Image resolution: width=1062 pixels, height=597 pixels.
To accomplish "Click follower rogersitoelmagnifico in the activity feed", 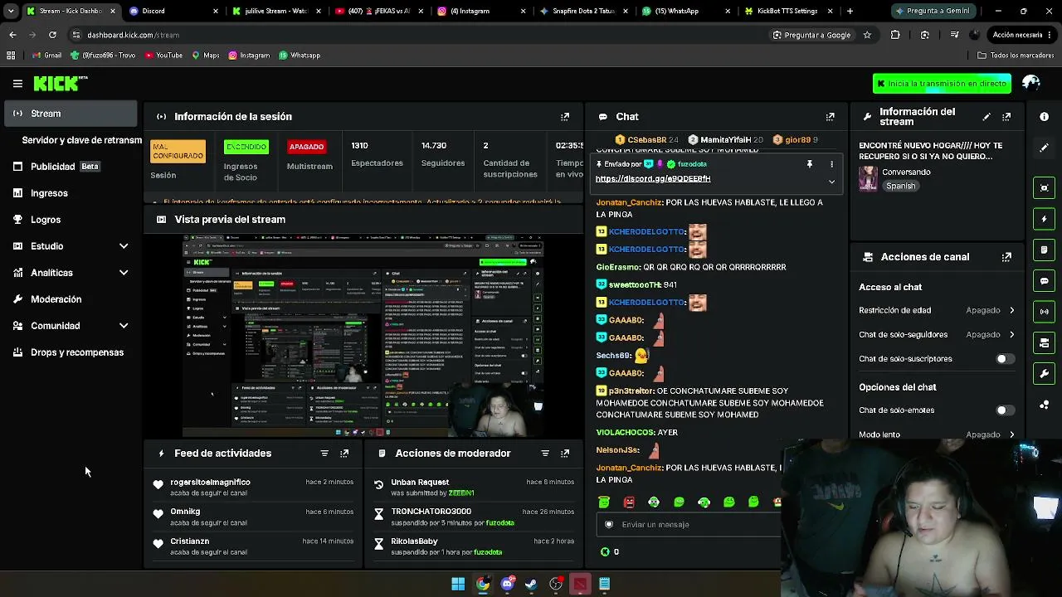I will coord(210,483).
